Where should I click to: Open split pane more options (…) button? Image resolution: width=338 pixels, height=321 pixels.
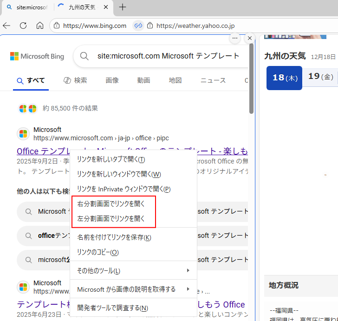tap(235, 38)
